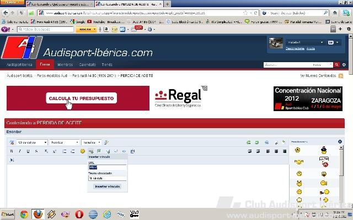353x220 pixels.
Task: Open the Foros navigation tab
Action: pos(45,64)
